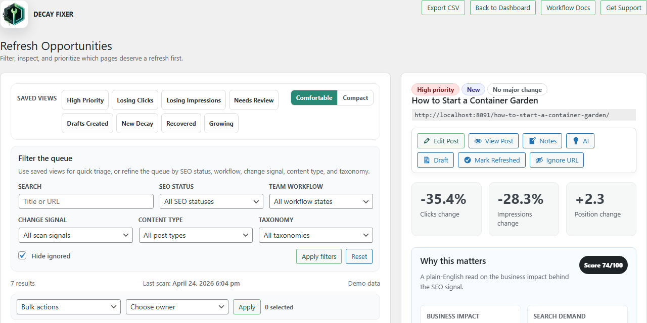Click Get Support button
Viewport: 647px width, 323px height.
click(624, 8)
